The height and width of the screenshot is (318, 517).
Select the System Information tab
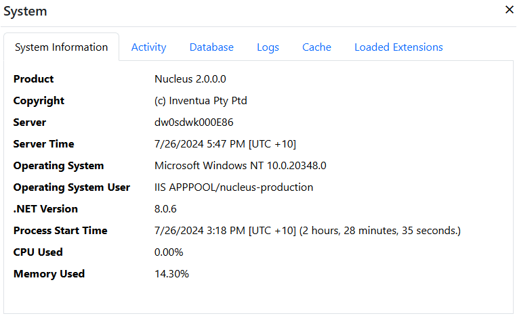(x=62, y=47)
